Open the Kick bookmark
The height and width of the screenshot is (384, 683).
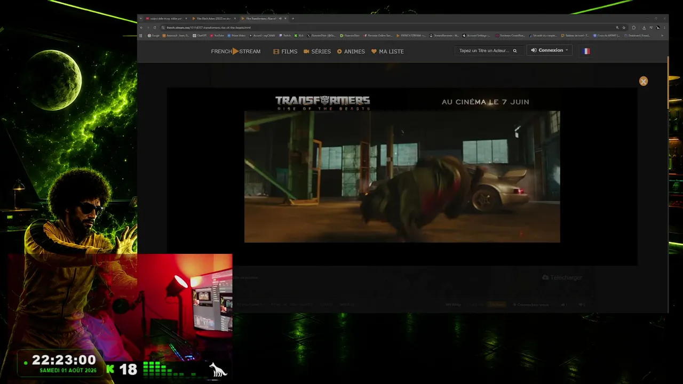(x=299, y=36)
